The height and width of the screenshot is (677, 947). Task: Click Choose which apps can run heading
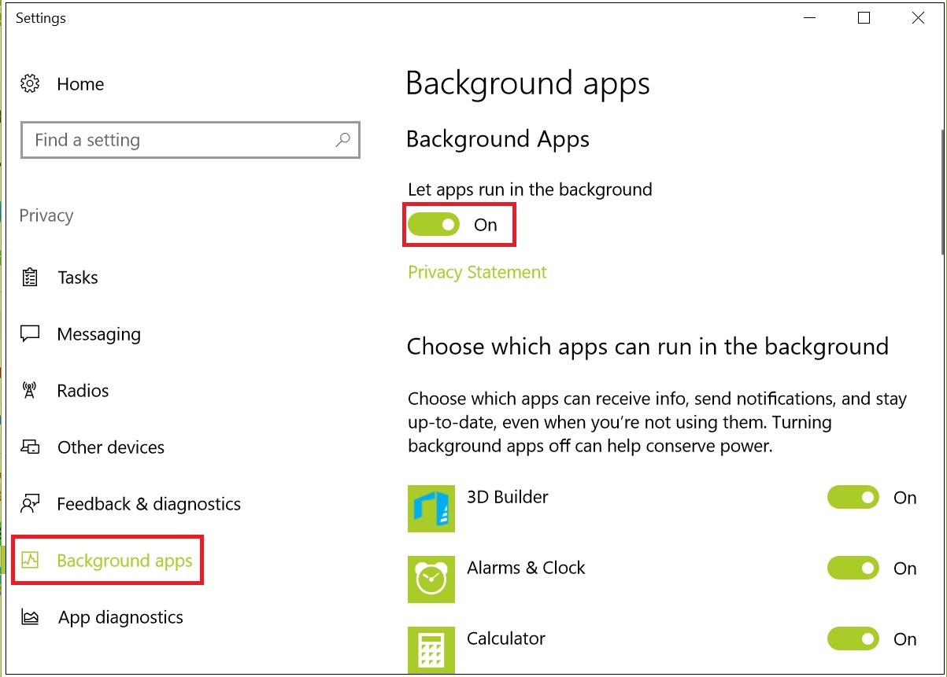648,347
